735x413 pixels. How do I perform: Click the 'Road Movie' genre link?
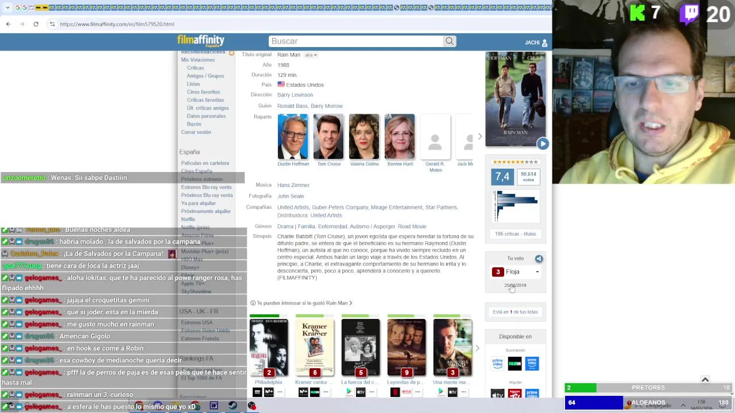[412, 227]
